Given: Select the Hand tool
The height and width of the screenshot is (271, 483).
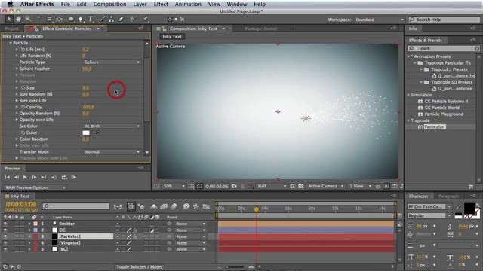Looking at the screenshot, I should point(18,19).
